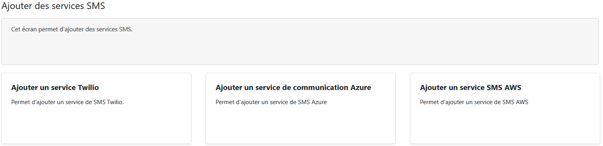Click the blank area under AWS description

point(505,125)
